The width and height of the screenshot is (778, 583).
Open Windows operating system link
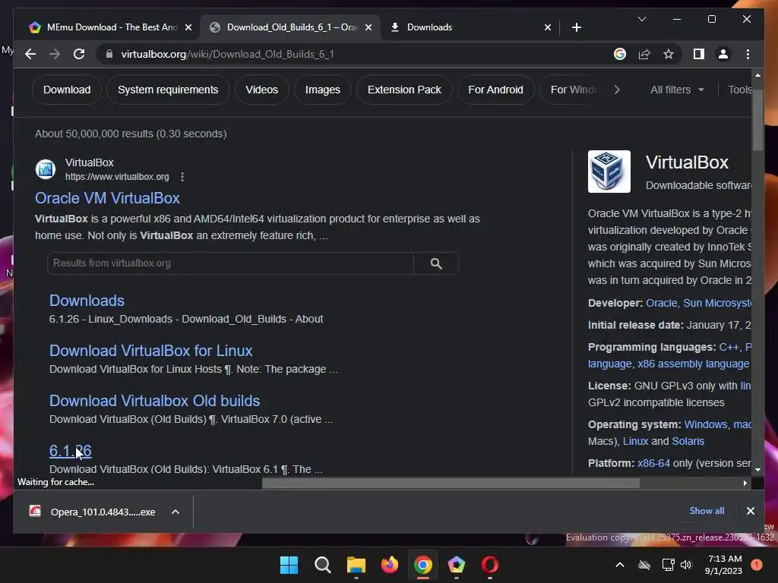point(706,424)
